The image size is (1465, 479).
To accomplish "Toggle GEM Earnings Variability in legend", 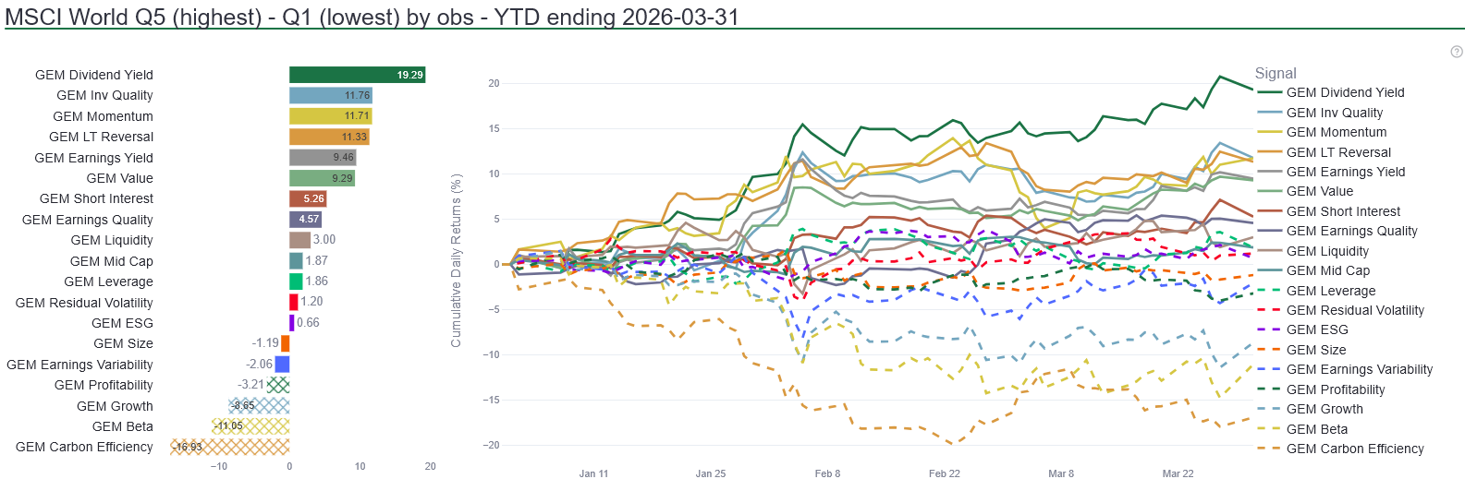I will tap(1359, 369).
